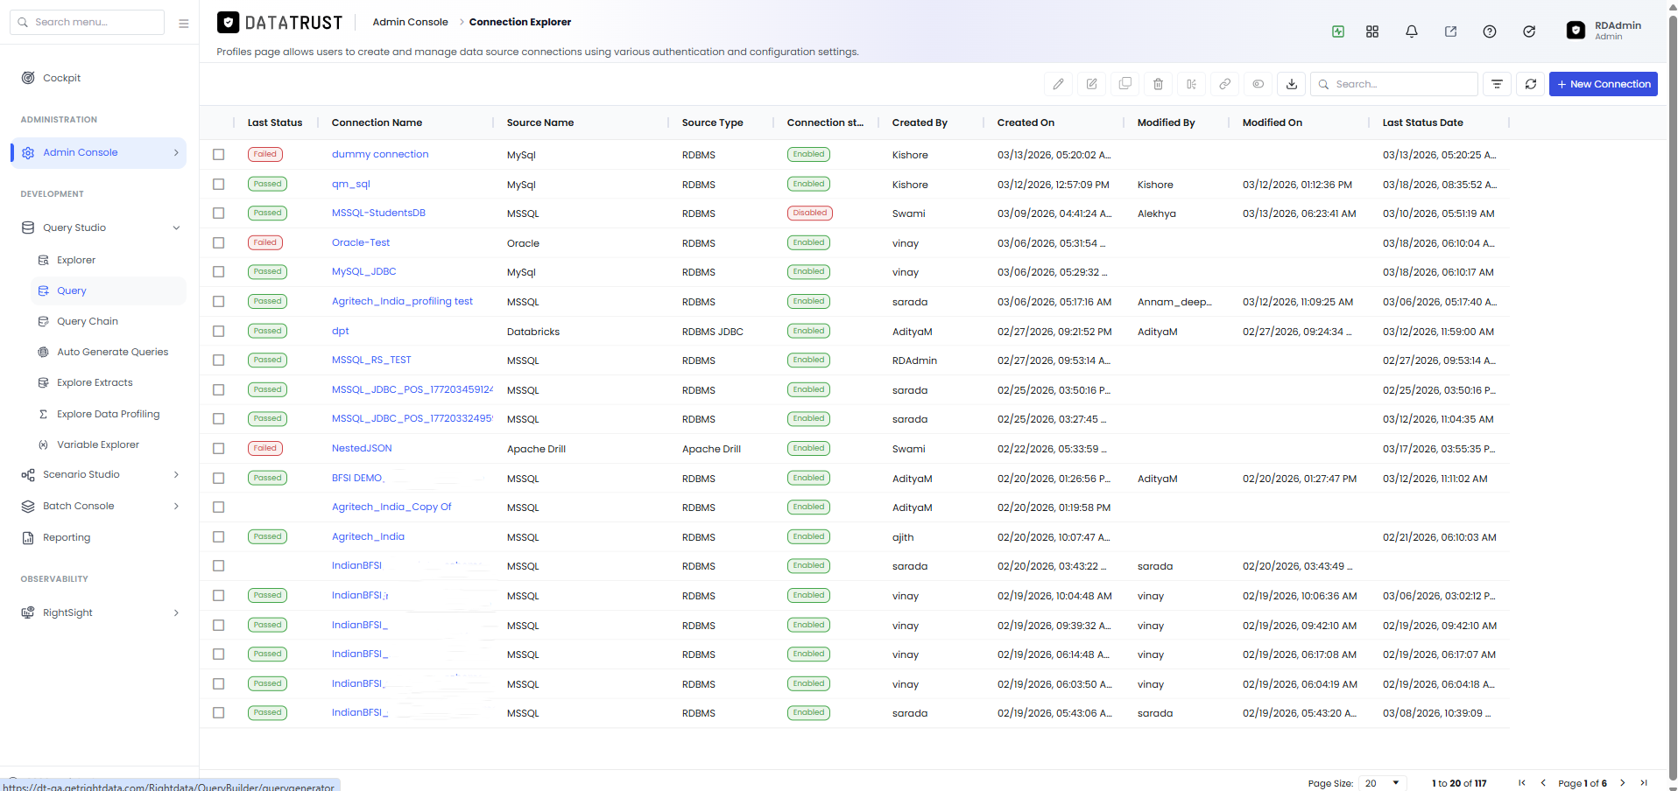Check the NestedJSON row checkbox
Image resolution: width=1678 pixels, height=791 pixels.
click(219, 449)
